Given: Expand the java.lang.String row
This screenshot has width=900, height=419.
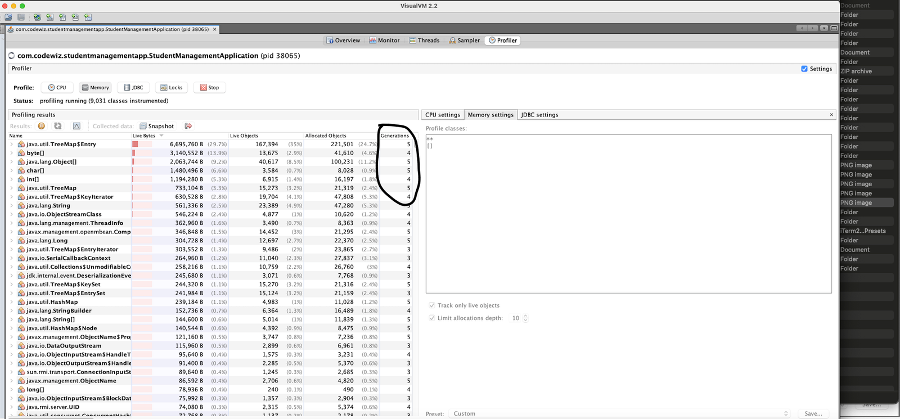Looking at the screenshot, I should point(12,206).
